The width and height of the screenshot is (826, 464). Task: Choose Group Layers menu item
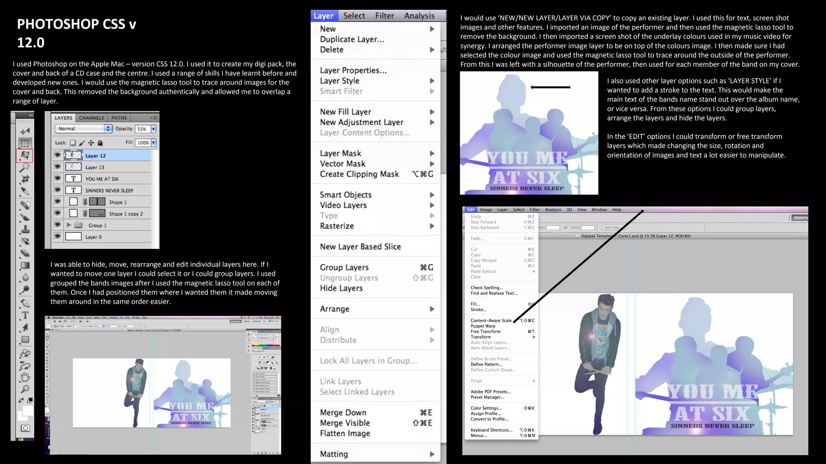(x=376, y=267)
